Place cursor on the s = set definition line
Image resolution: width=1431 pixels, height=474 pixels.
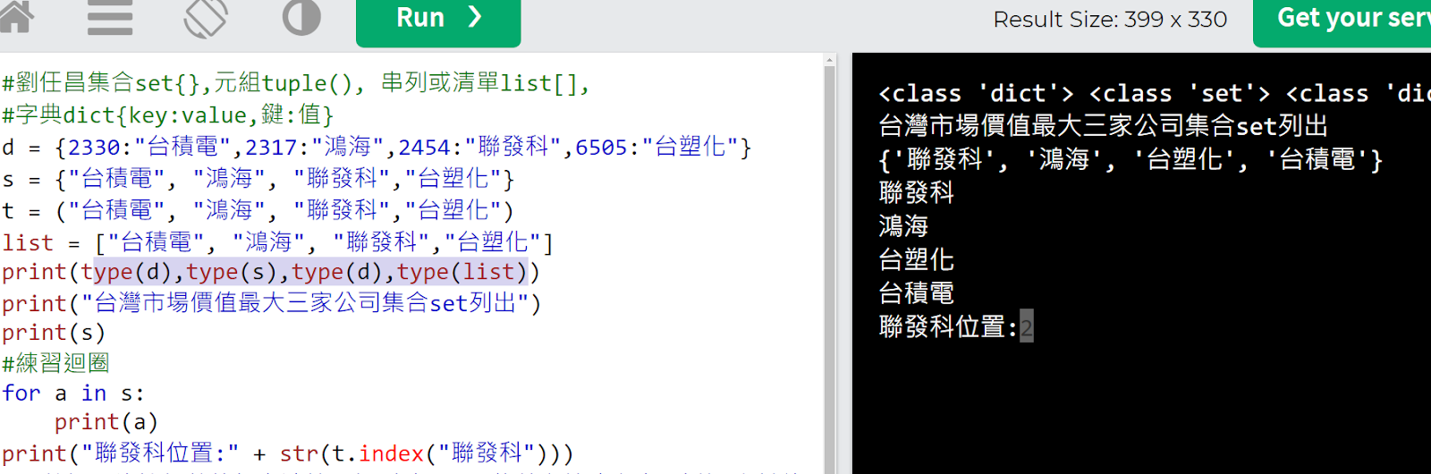pos(258,179)
